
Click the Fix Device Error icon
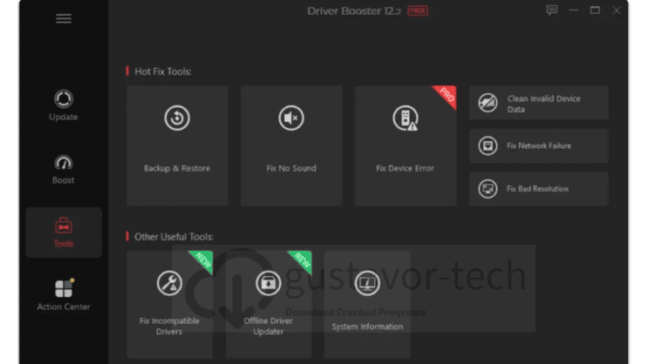(405, 118)
